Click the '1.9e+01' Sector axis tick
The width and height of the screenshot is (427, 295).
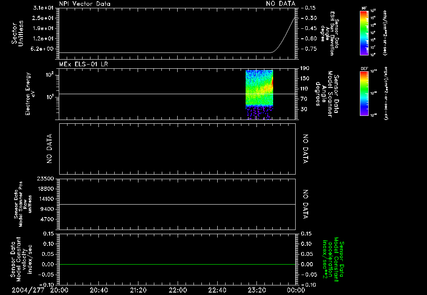(x=43, y=28)
